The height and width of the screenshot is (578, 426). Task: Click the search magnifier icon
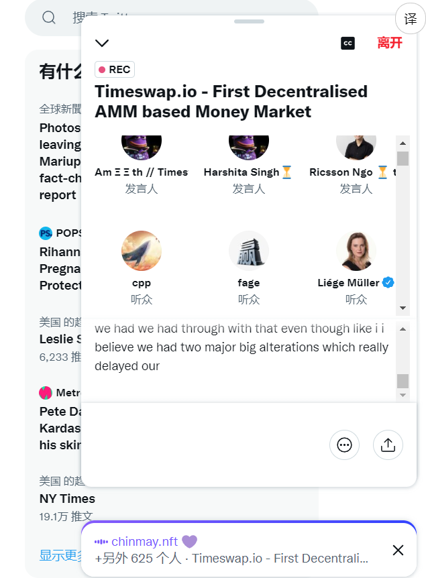[49, 17]
